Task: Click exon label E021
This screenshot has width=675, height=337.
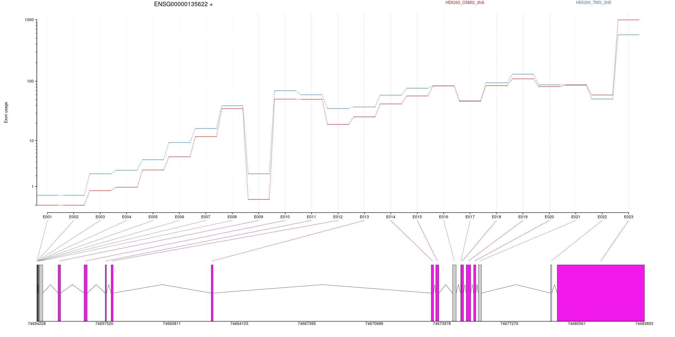Action: tap(576, 217)
